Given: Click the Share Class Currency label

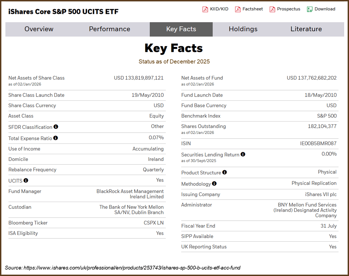Looking at the screenshot, I should pyautogui.click(x=32, y=106).
